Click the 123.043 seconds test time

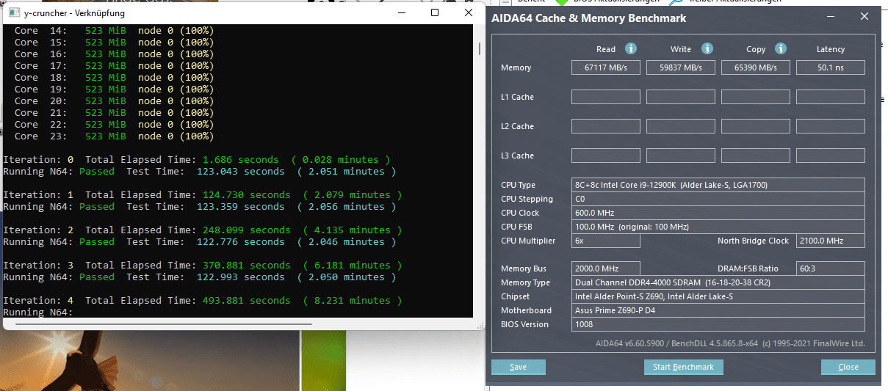(240, 171)
